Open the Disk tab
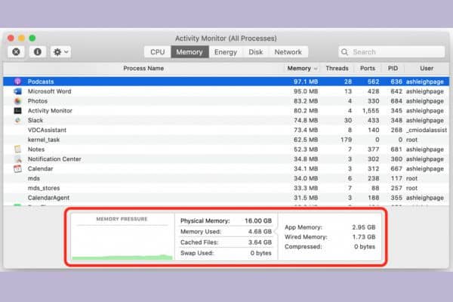 click(x=256, y=52)
